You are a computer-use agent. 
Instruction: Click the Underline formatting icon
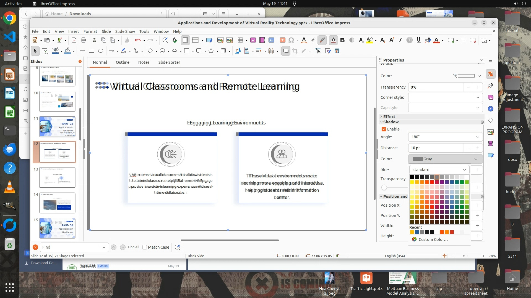point(418,40)
